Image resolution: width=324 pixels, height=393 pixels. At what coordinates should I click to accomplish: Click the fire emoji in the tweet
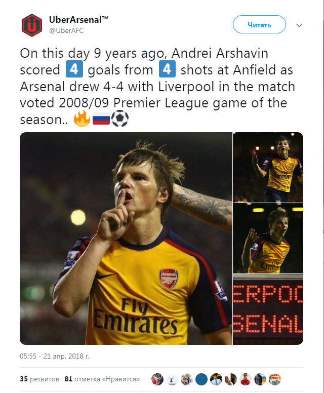click(x=81, y=119)
